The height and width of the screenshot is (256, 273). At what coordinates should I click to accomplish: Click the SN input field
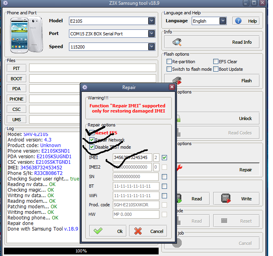pyautogui.click(x=136, y=176)
